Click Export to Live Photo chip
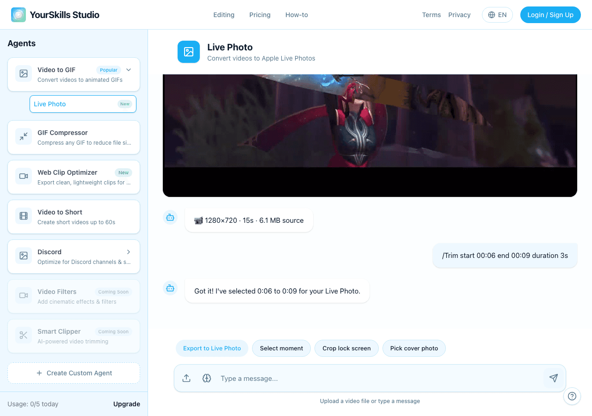The image size is (592, 416). pyautogui.click(x=212, y=348)
